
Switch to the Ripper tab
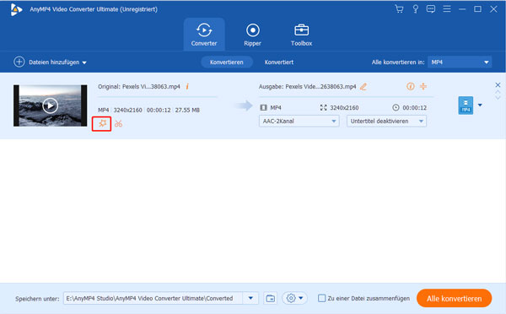click(x=253, y=35)
